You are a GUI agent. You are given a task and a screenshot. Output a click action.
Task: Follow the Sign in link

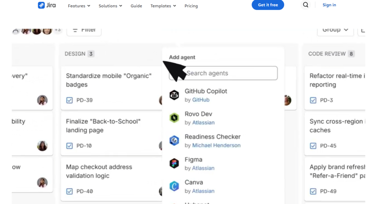pyautogui.click(x=329, y=5)
